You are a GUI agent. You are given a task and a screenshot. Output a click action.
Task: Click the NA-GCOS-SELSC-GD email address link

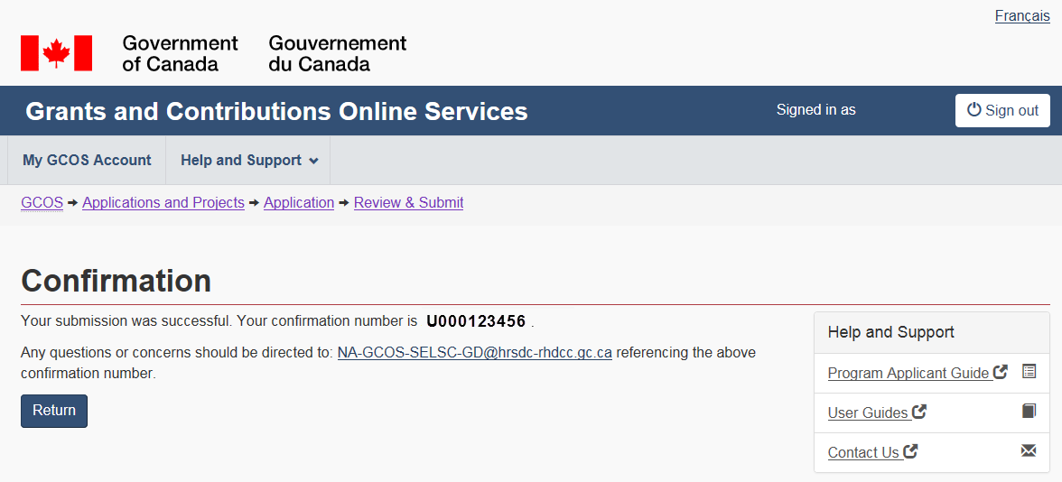474,352
